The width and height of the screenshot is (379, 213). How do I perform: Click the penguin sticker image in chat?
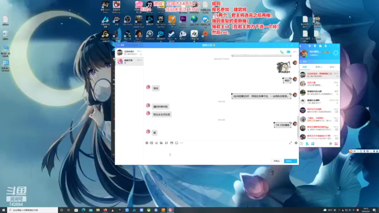click(283, 67)
